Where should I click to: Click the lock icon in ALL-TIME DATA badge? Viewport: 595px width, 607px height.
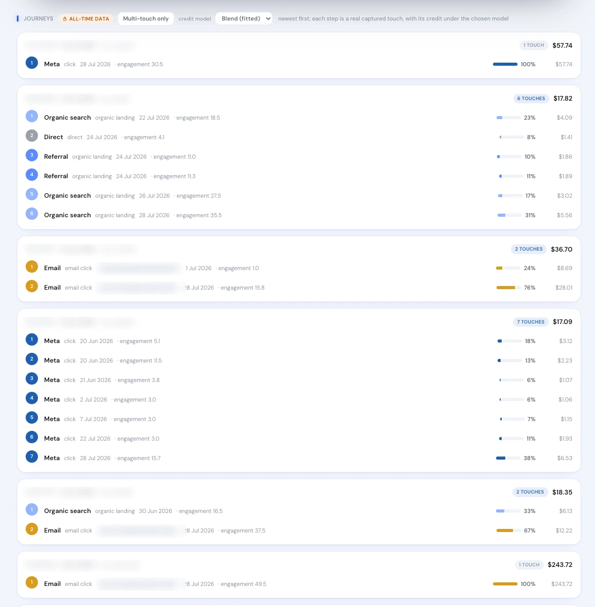(x=65, y=18)
